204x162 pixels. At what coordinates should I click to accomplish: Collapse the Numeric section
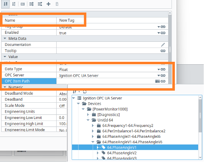click(5, 87)
